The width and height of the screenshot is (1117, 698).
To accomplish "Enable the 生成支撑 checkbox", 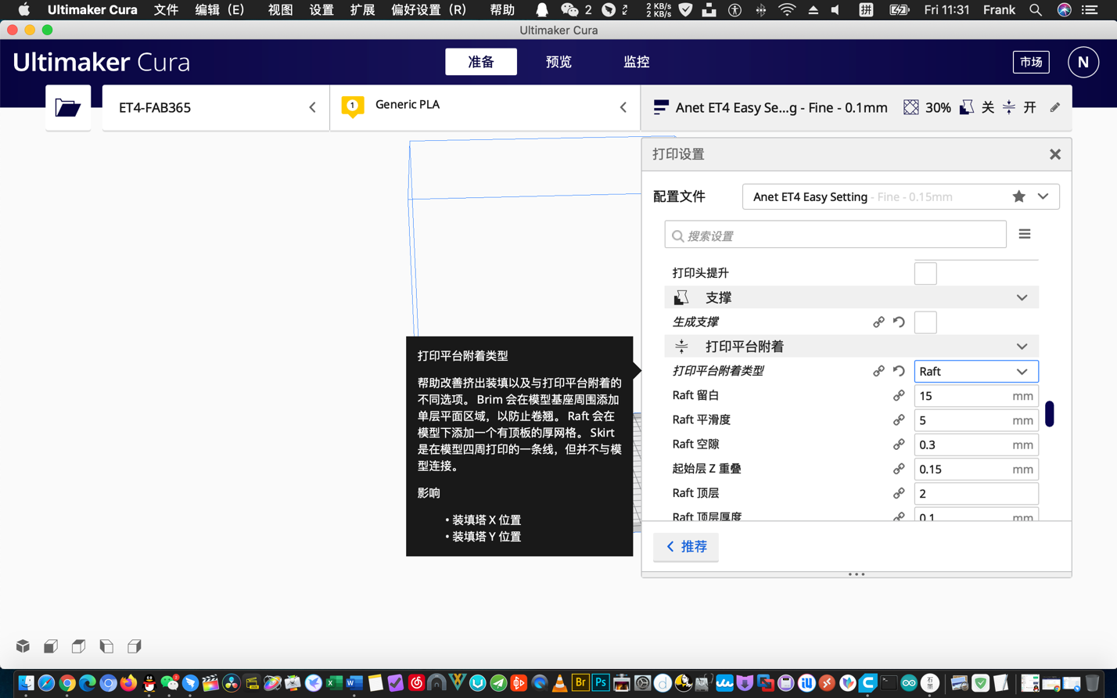I will [925, 322].
